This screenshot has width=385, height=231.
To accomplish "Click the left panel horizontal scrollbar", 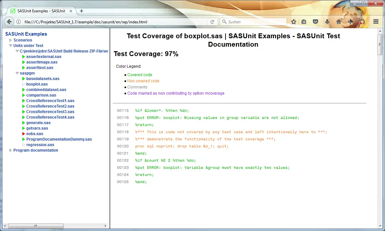I will (36, 226).
